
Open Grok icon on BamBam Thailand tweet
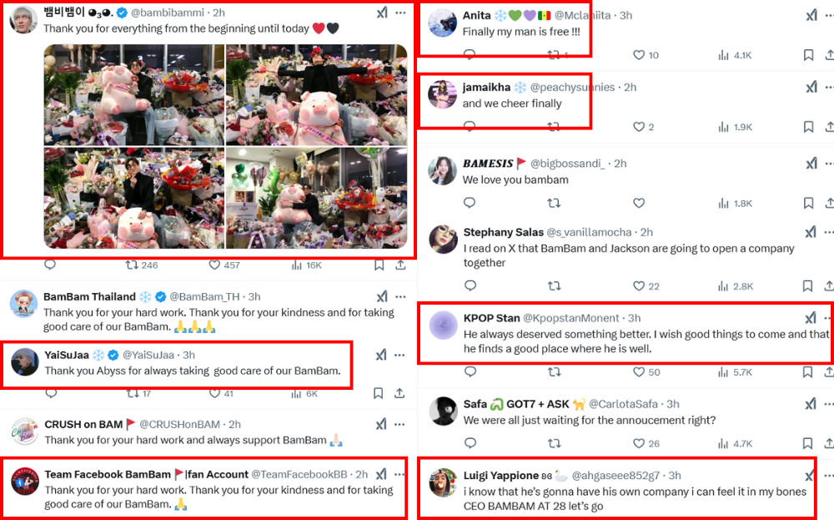[382, 296]
